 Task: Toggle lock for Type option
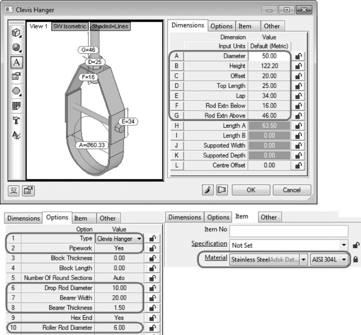(x=152, y=239)
